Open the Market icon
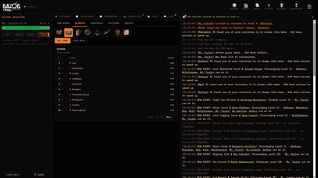Screen dimensions: 318x178 tap(246, 6)
